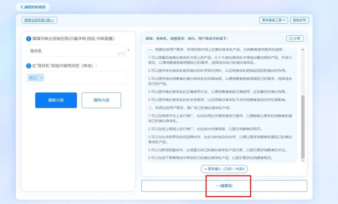Click the scrollbar down arrow on the results panel
This screenshot has width=338, height=204.
303,161
